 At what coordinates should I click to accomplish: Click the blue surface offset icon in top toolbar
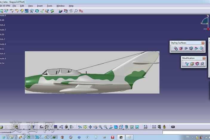point(32,11)
